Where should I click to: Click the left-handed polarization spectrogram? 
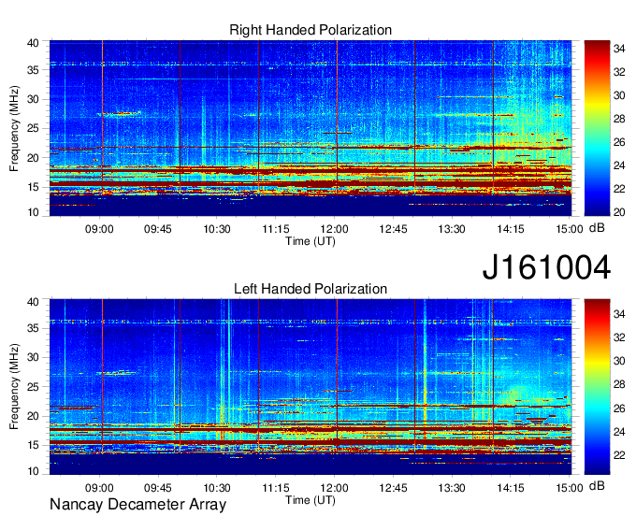click(x=311, y=387)
